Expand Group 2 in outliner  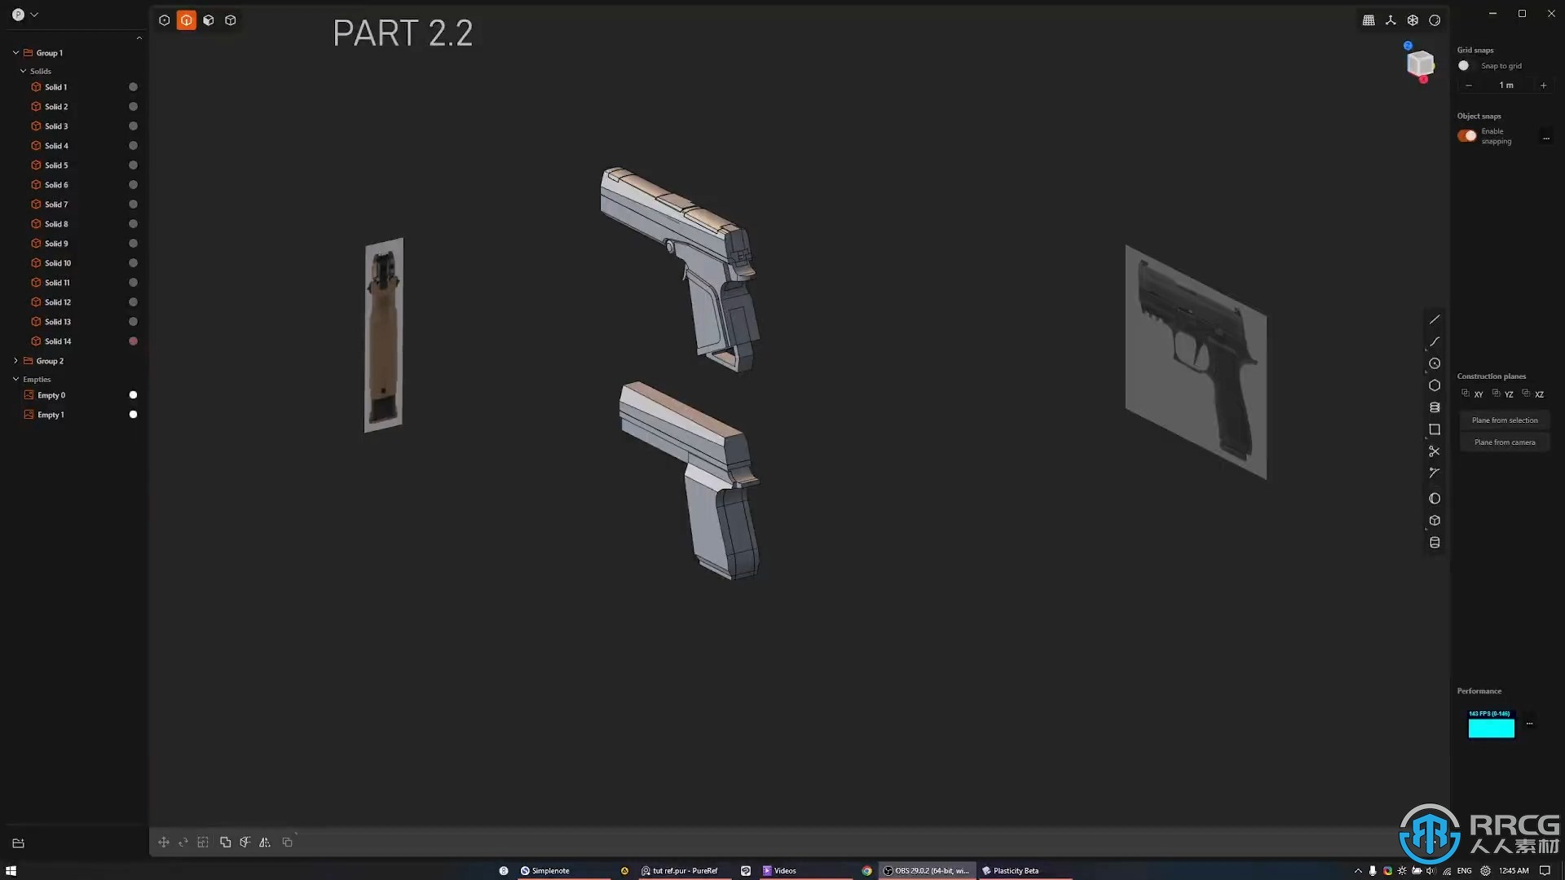pyautogui.click(x=15, y=360)
